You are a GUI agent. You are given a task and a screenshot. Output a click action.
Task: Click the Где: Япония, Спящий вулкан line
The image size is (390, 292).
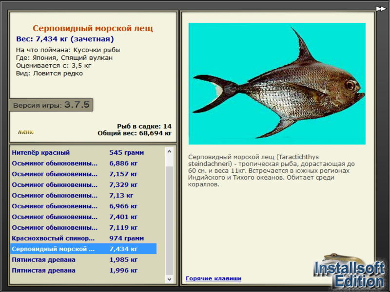(64, 57)
